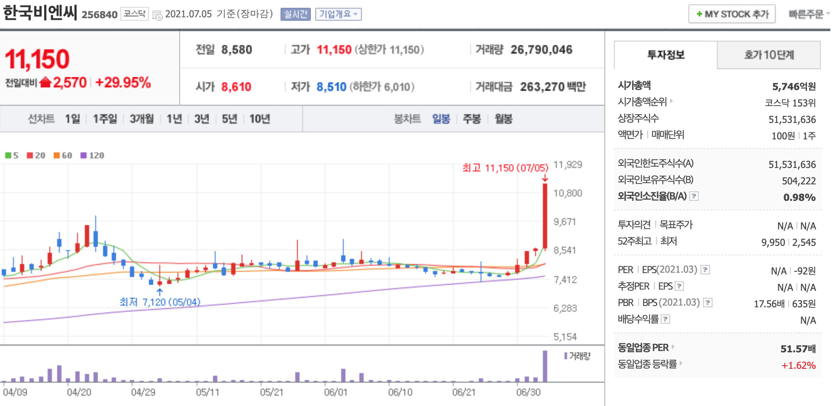839x406 pixels.
Task: Click 전일 value 8,580
Action: click(x=237, y=50)
